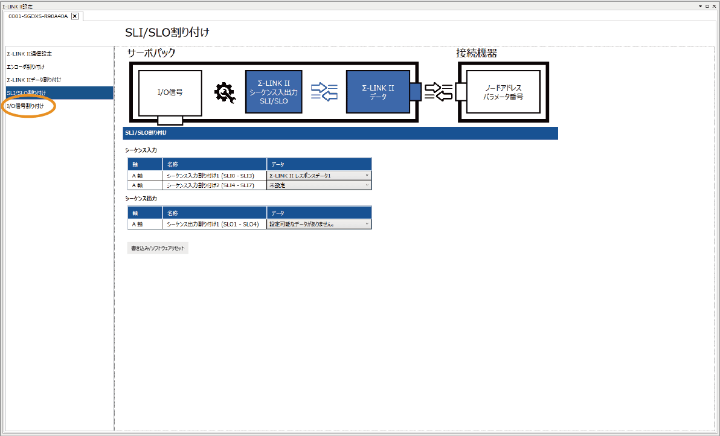Click the black bidirectional arrows icon

point(438,91)
